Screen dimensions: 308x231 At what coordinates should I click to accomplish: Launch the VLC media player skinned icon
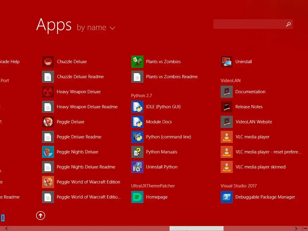(227, 167)
